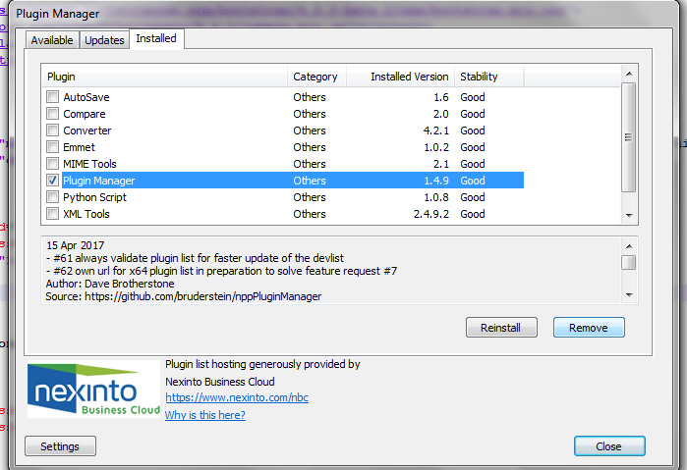687x470 pixels.
Task: Select the Emmet plugin row
Action: pyautogui.click(x=285, y=147)
